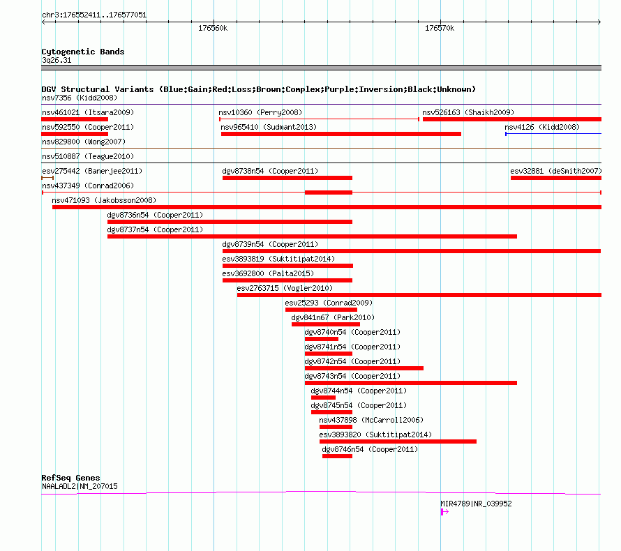Click the nsv7356 (Kidd2008) variant label
This screenshot has width=621, height=551.
pyautogui.click(x=80, y=98)
